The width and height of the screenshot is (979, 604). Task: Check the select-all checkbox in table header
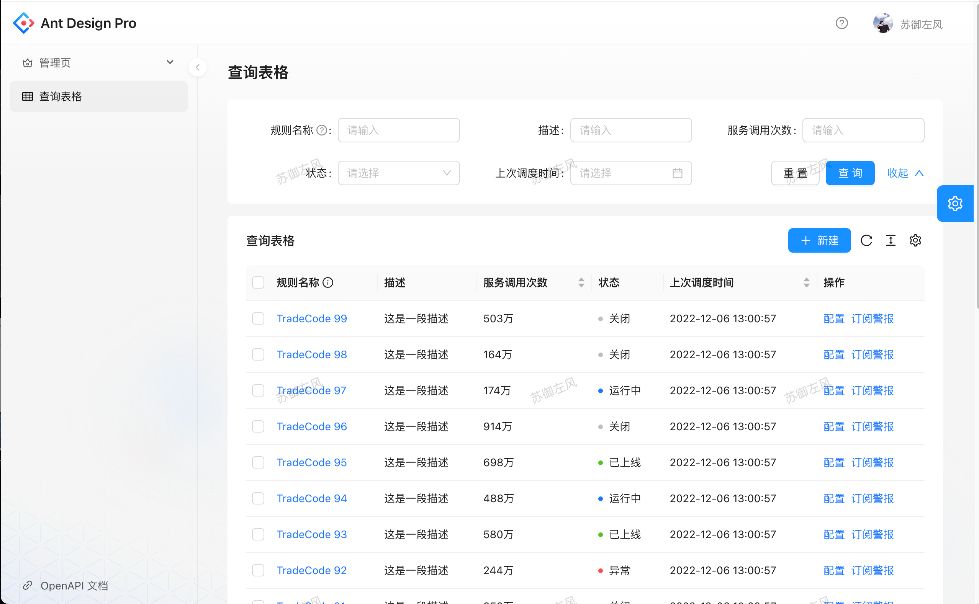tap(258, 283)
